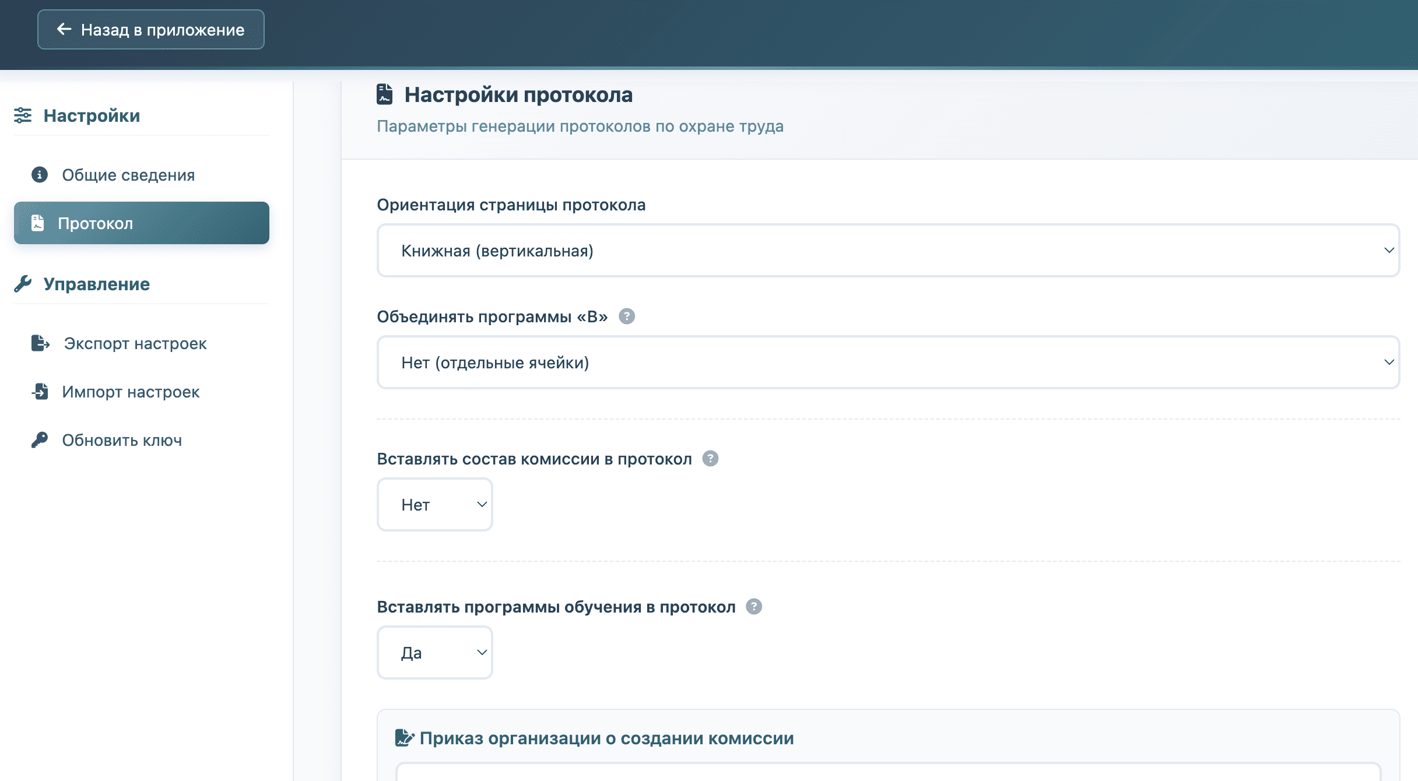Screen dimensions: 1418x781
Task: Click the 'Настройки протокола' page title
Action: tap(518, 94)
